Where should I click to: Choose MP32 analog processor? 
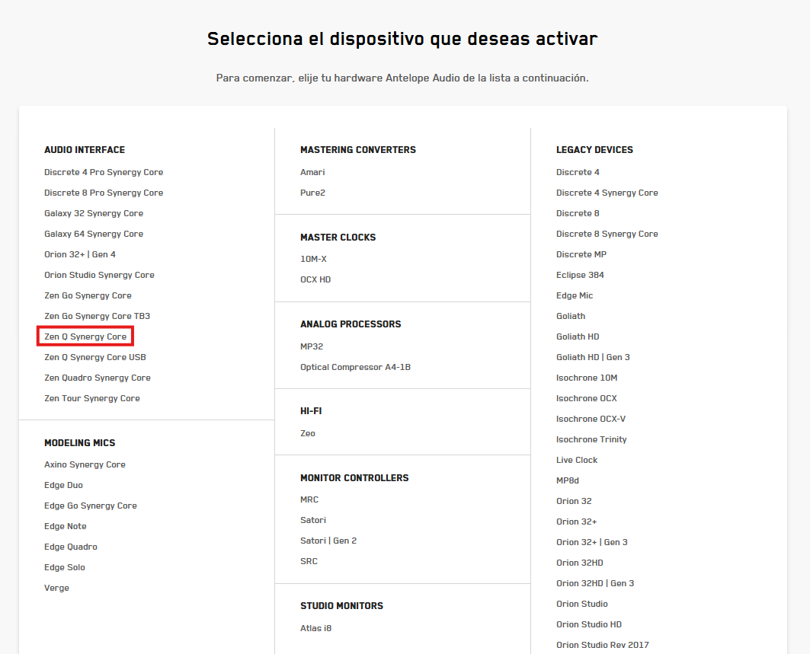(x=312, y=346)
